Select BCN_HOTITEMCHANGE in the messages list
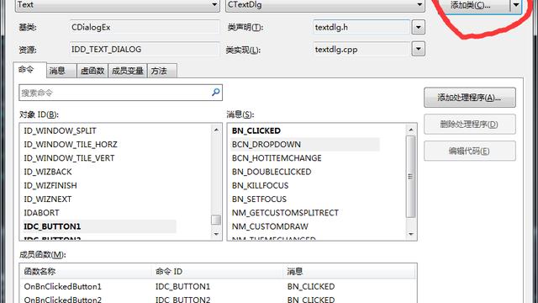 [277, 158]
